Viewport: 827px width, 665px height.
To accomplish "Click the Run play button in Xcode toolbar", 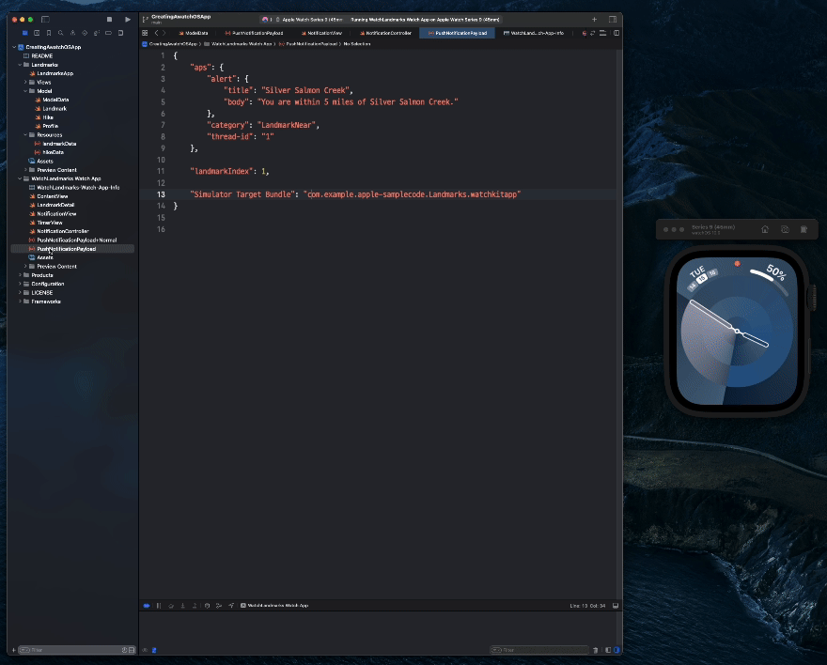I will point(128,20).
